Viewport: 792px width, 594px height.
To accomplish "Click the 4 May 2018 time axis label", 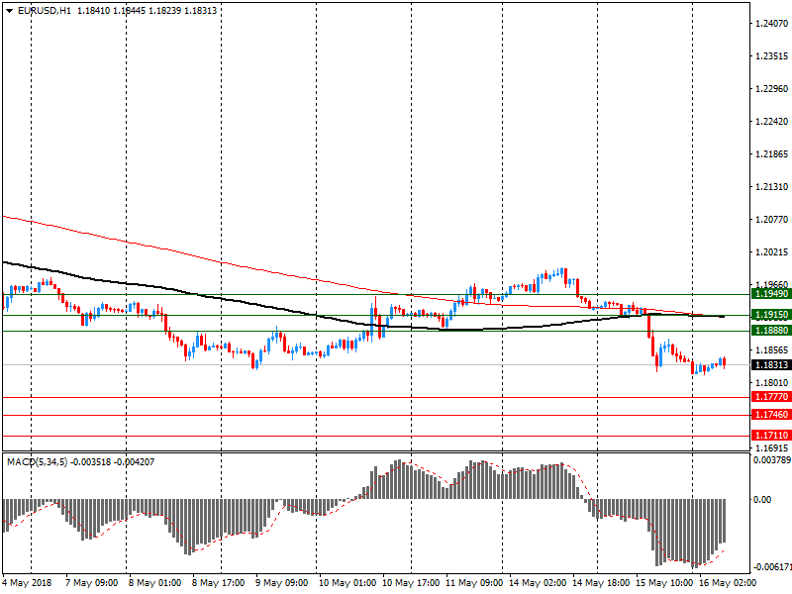I will tap(28, 583).
